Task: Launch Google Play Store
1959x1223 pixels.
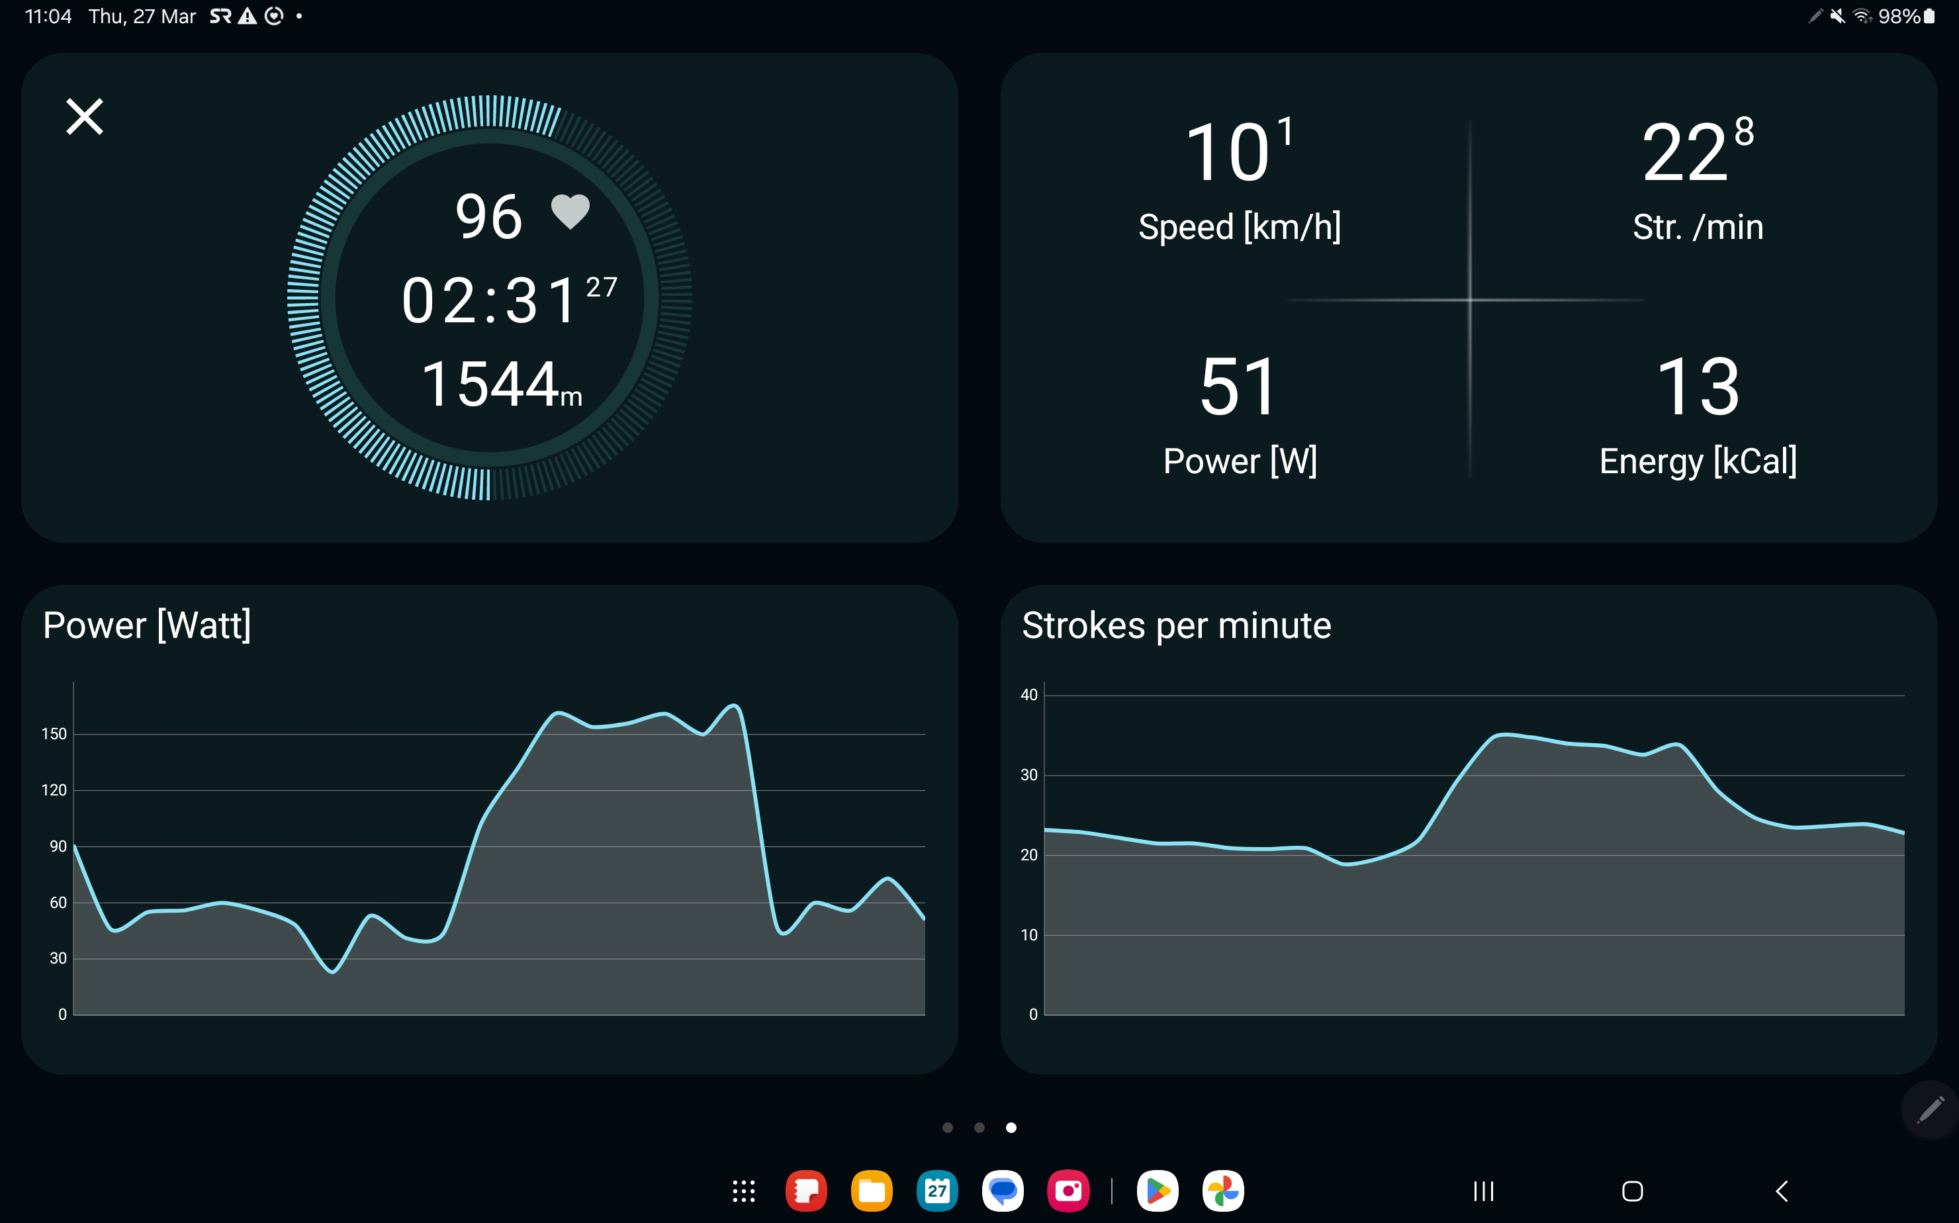Action: tap(1158, 1191)
